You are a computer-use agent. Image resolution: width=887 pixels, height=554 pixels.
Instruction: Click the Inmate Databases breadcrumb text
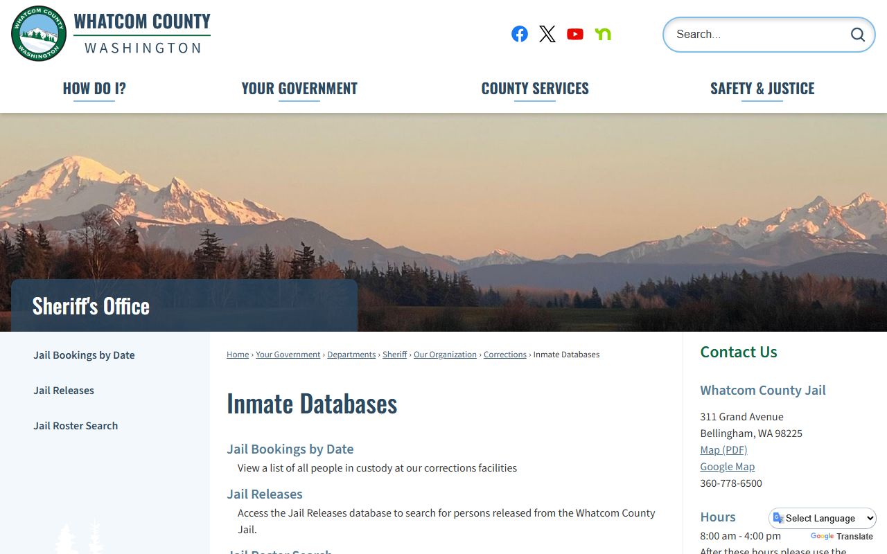pyautogui.click(x=566, y=355)
